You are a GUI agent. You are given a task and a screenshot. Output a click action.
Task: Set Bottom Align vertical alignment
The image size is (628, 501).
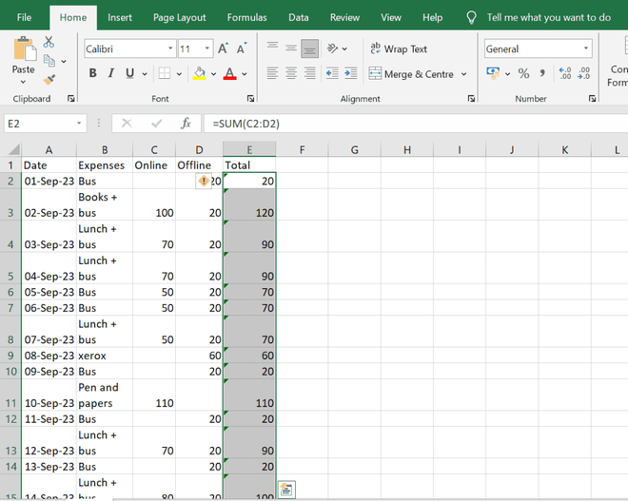click(309, 48)
